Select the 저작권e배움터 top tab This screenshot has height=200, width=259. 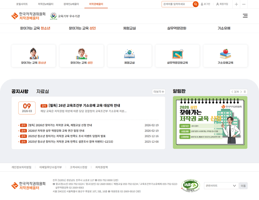coord(46,4)
